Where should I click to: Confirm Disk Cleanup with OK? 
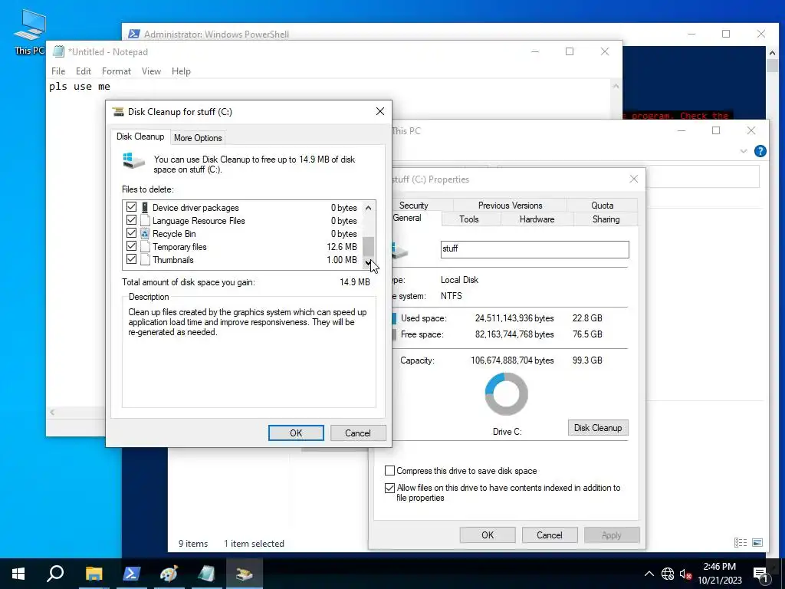296,433
